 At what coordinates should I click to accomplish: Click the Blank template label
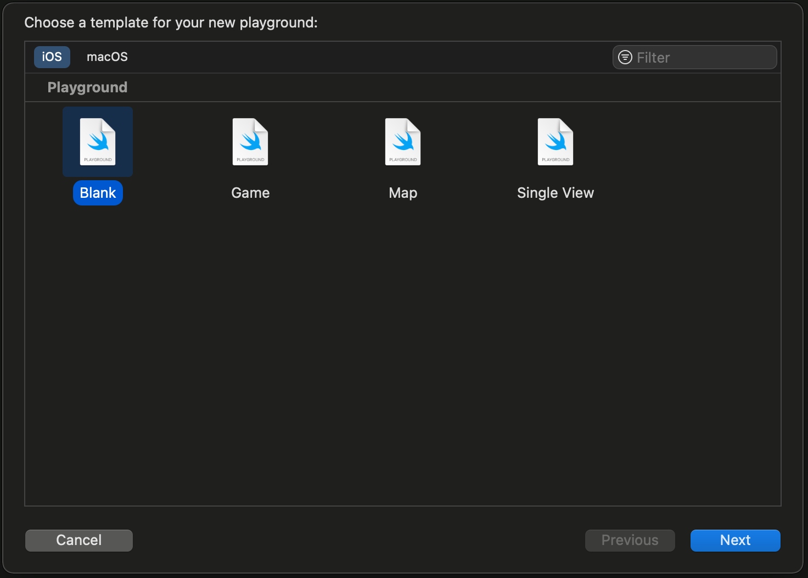click(98, 193)
